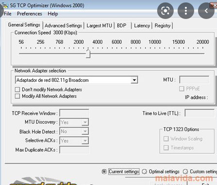Click the SG TCP Optimizer title icon

point(5,5)
